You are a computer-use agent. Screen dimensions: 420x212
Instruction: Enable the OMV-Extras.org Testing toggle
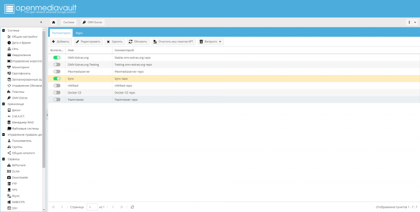point(57,65)
